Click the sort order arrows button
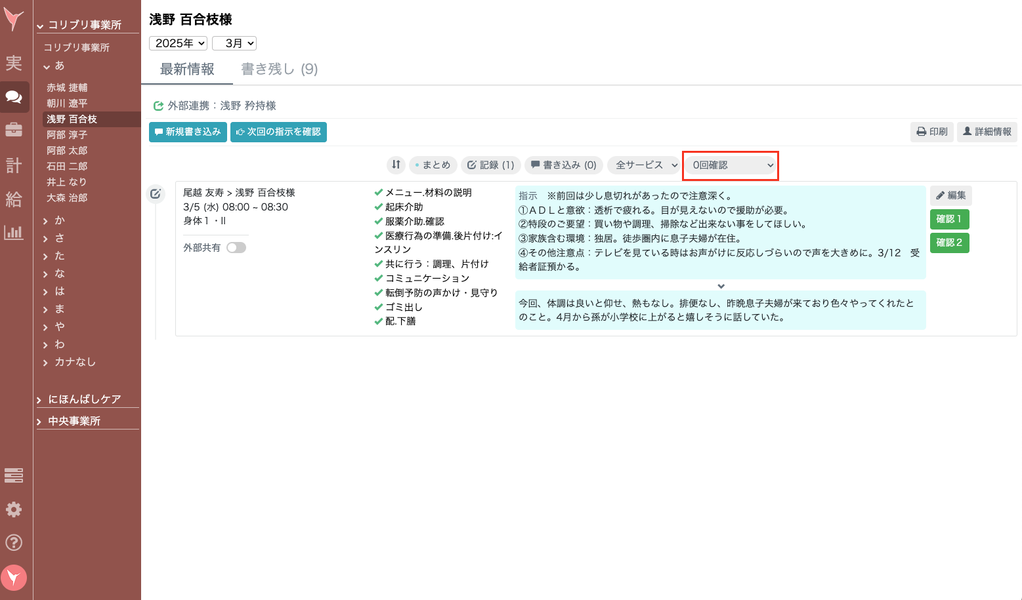 tap(396, 165)
